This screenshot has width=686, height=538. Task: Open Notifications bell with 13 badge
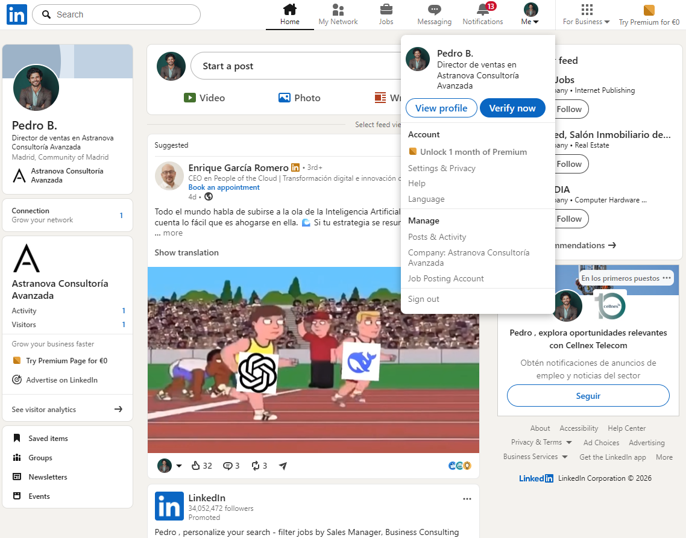[483, 14]
